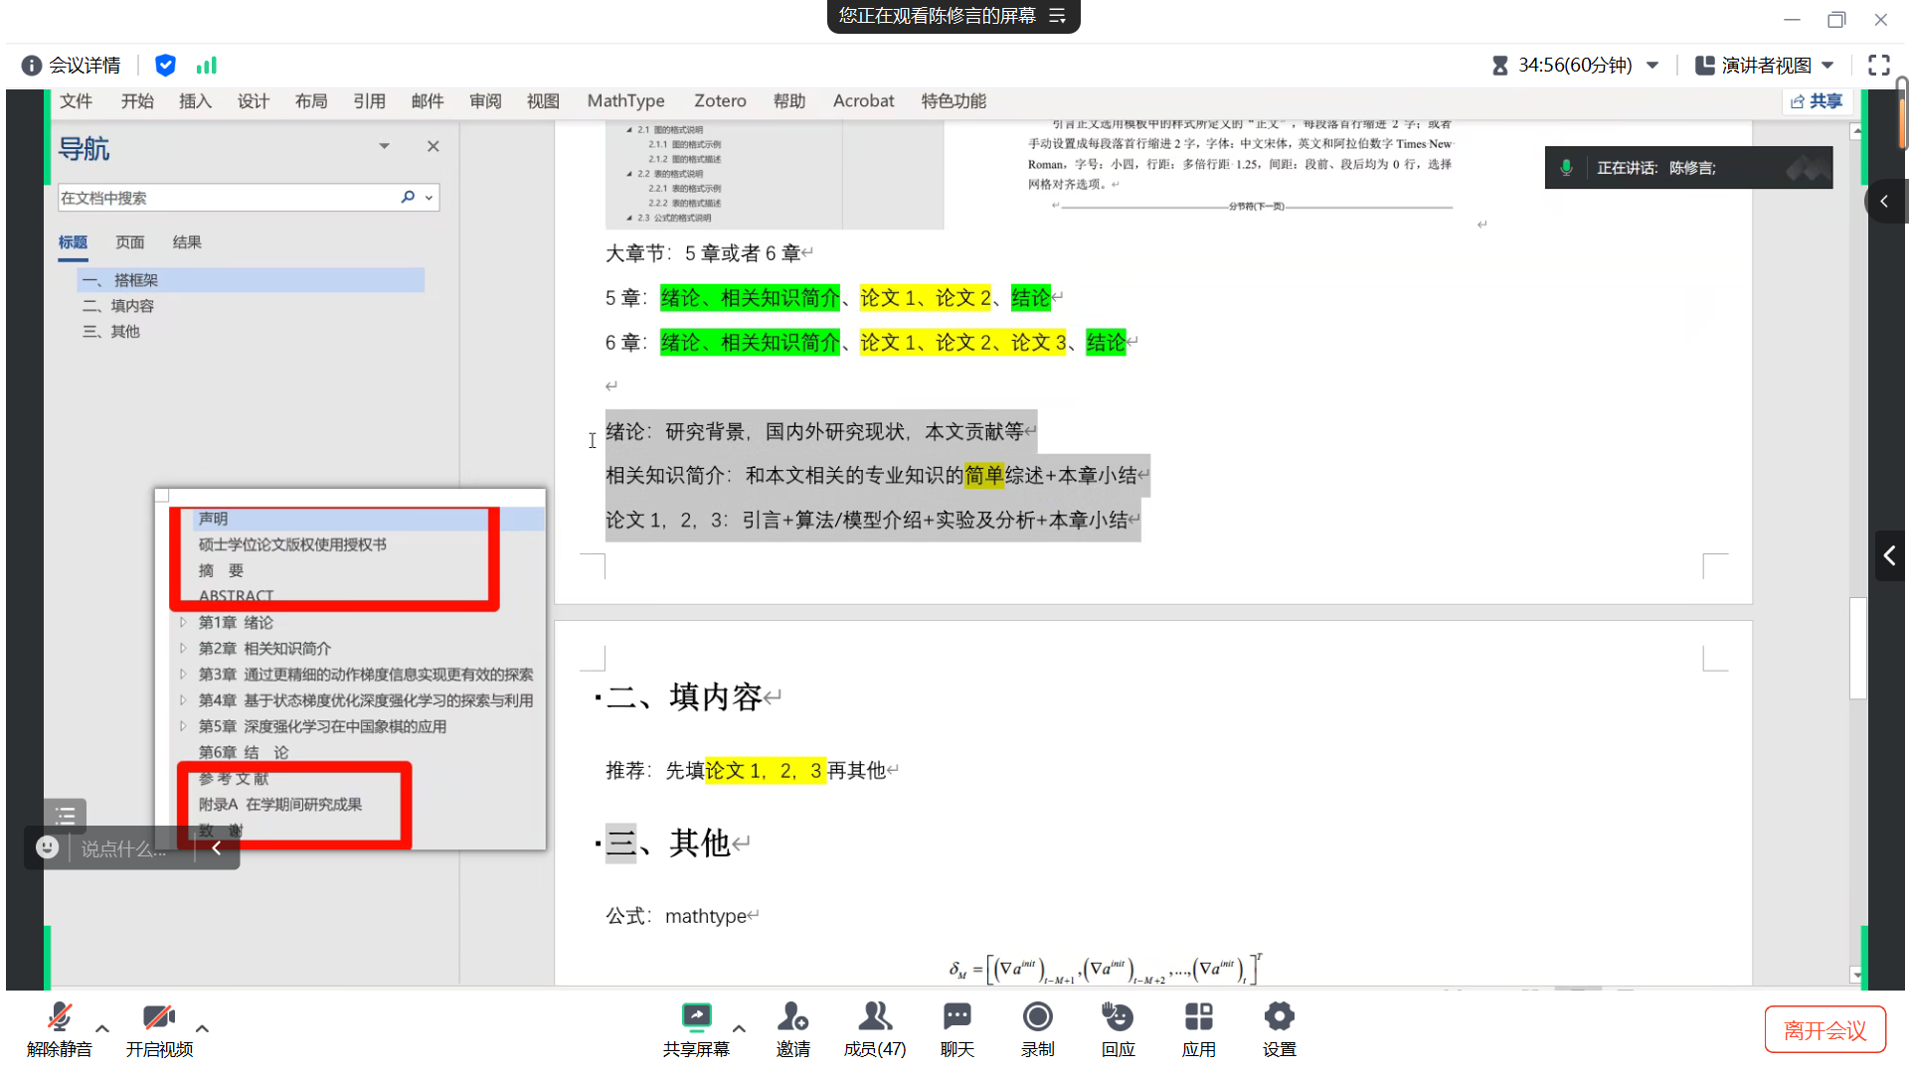Click the 离开会议 leave meeting button
The height and width of the screenshot is (1073, 1909).
1824,1029
